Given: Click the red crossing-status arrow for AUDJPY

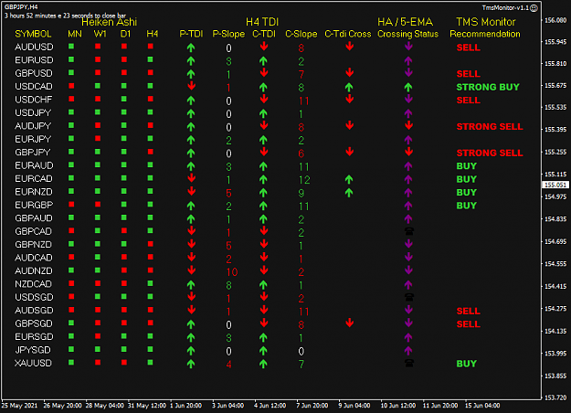Looking at the screenshot, I should [x=408, y=126].
